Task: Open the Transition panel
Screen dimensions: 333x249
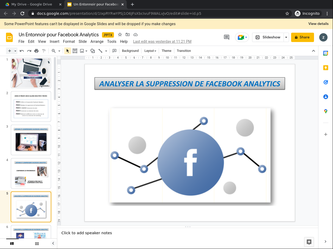Action: pos(184,51)
